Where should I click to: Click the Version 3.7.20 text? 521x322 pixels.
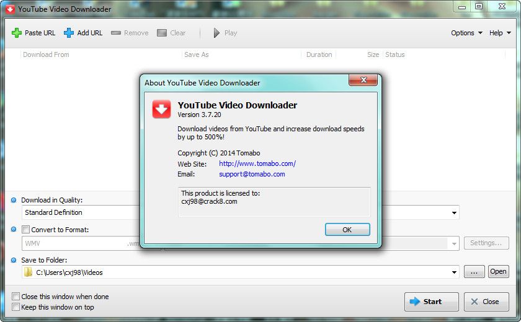point(199,115)
